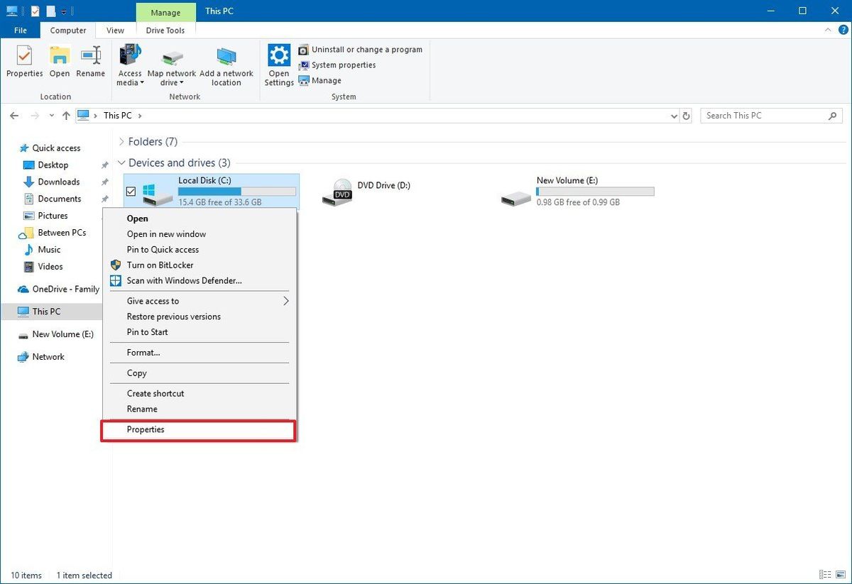This screenshot has width=852, height=584.
Task: Click the Properties icon in Location group
Action: click(24, 57)
